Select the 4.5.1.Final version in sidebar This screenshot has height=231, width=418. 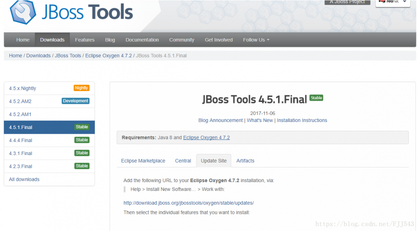(x=49, y=127)
